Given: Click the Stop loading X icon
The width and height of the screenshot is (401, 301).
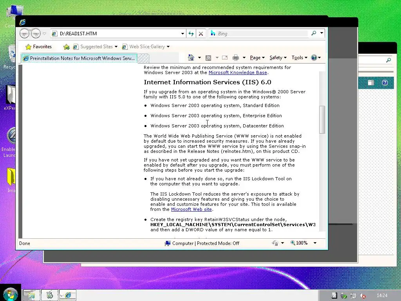Looking at the screenshot, I should click(201, 34).
